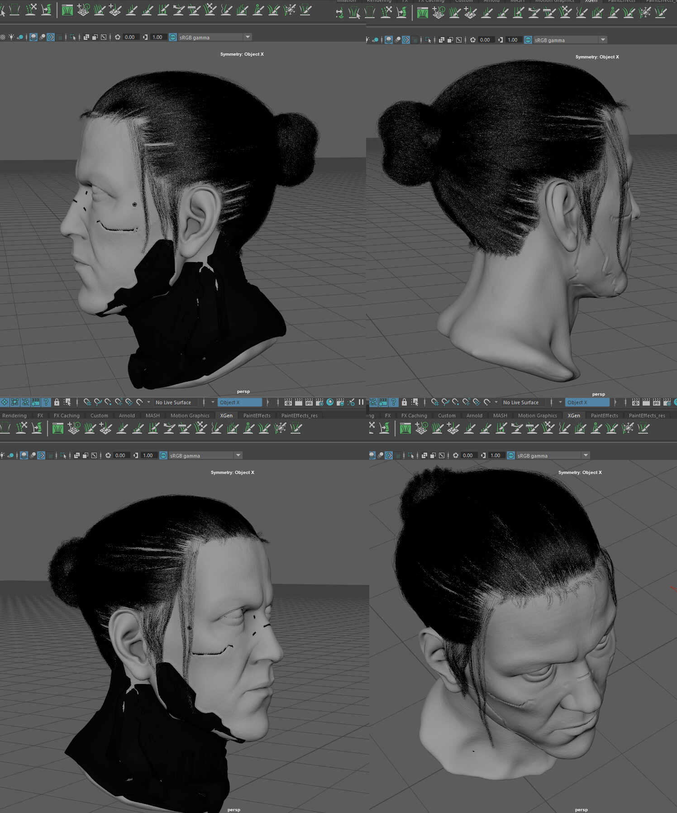The height and width of the screenshot is (813, 677).
Task: Click gamma icon in bottom-right viewport toolbar
Action: (483, 455)
